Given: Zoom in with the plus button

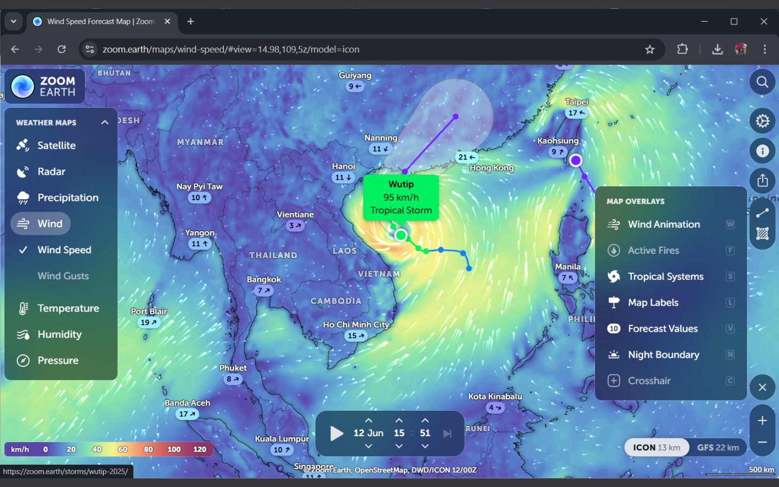Looking at the screenshot, I should [x=762, y=420].
